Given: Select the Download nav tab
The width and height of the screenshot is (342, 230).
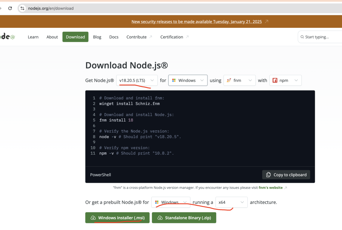Looking at the screenshot, I should point(75,37).
